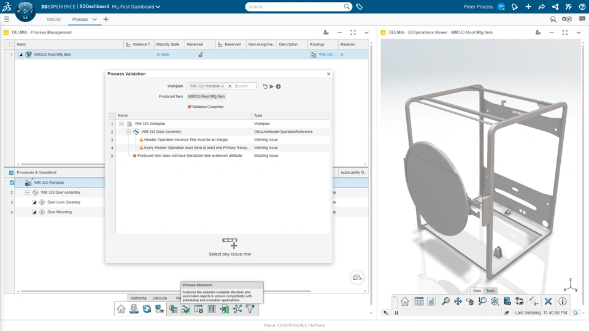This screenshot has height=331, width=589.
Task: Uncheck the WM 333 Workplan row checkbox
Action: [12, 183]
